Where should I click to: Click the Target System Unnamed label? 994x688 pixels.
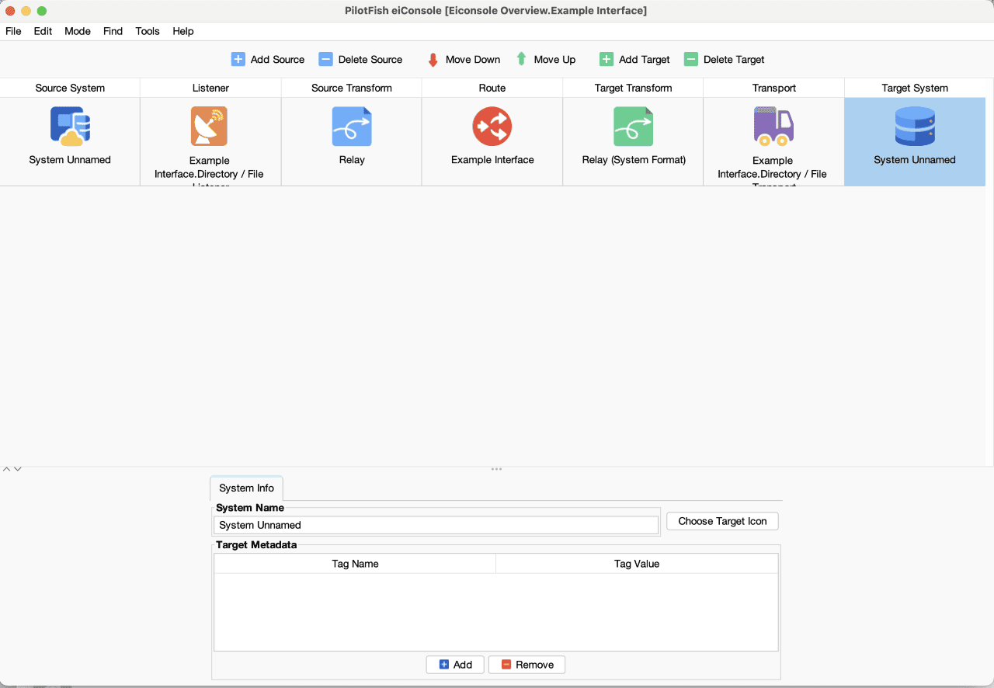(915, 160)
